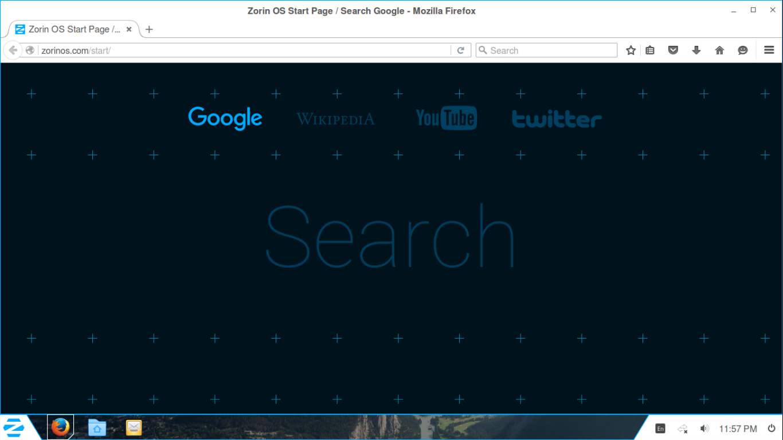
Task: Click the magnifier icon in search box
Action: click(x=483, y=50)
